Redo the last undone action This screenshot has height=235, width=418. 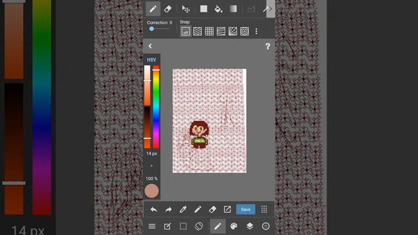pos(169,210)
